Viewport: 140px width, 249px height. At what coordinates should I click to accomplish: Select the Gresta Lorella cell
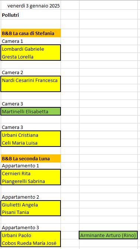point(30,57)
